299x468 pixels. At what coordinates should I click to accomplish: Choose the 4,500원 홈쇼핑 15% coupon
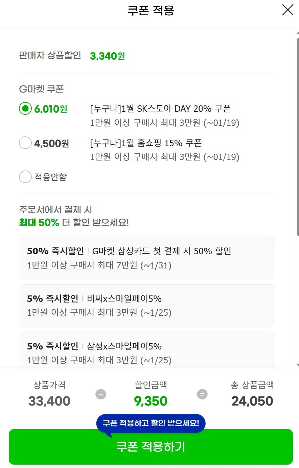click(25, 143)
